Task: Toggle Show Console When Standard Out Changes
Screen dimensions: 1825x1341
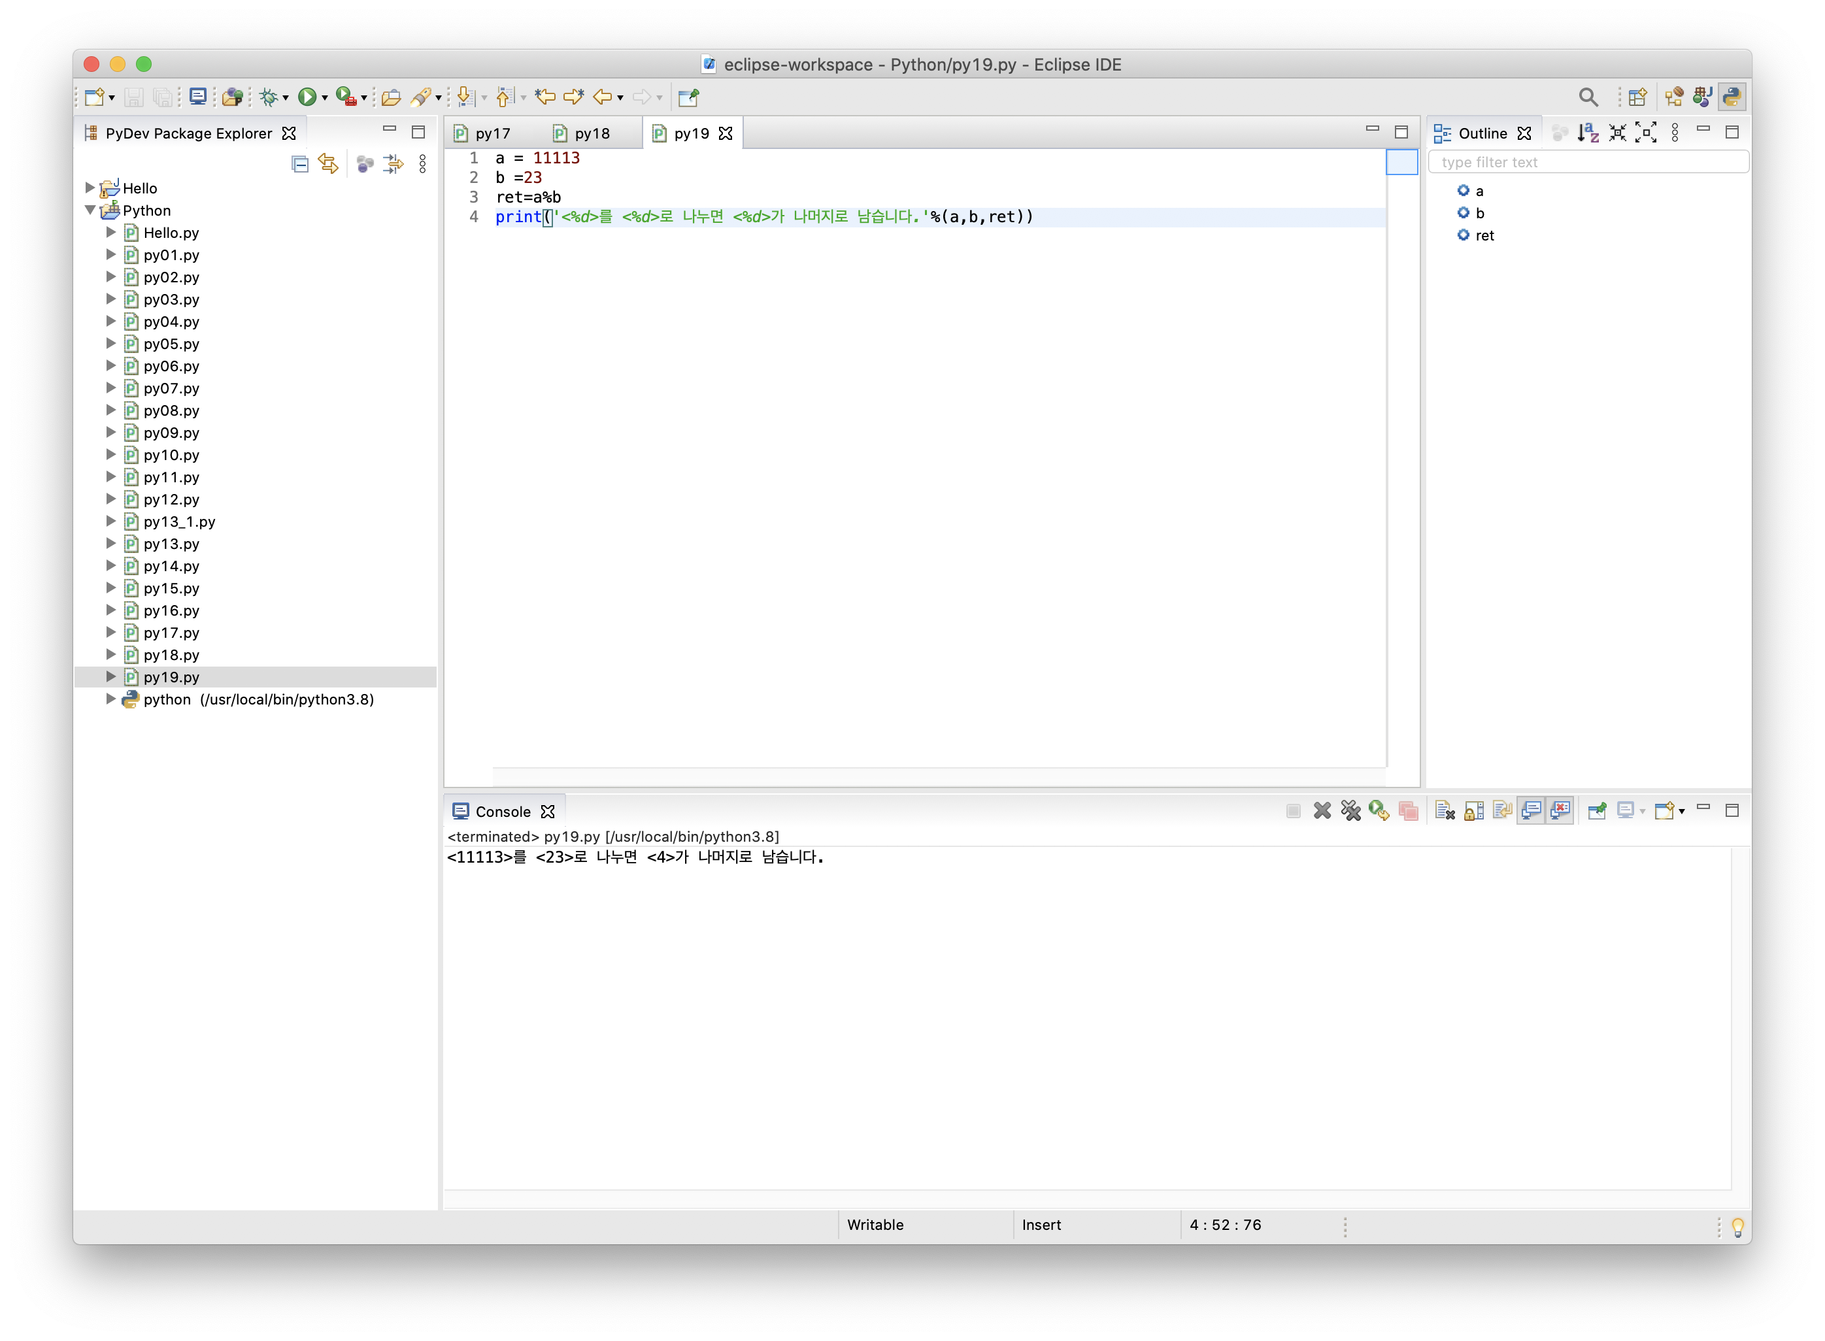Action: coord(1532,811)
